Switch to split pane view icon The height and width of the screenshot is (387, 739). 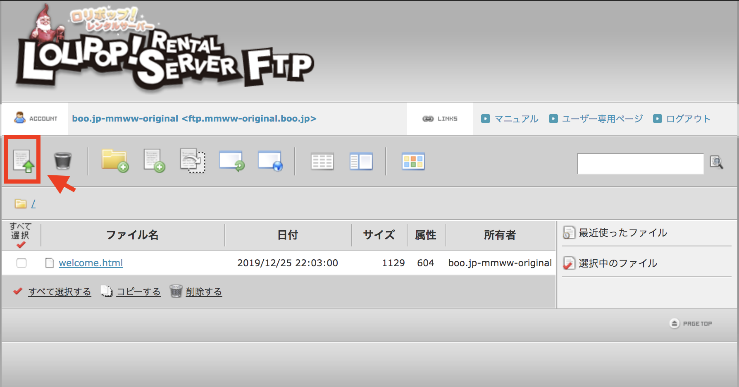tap(361, 161)
